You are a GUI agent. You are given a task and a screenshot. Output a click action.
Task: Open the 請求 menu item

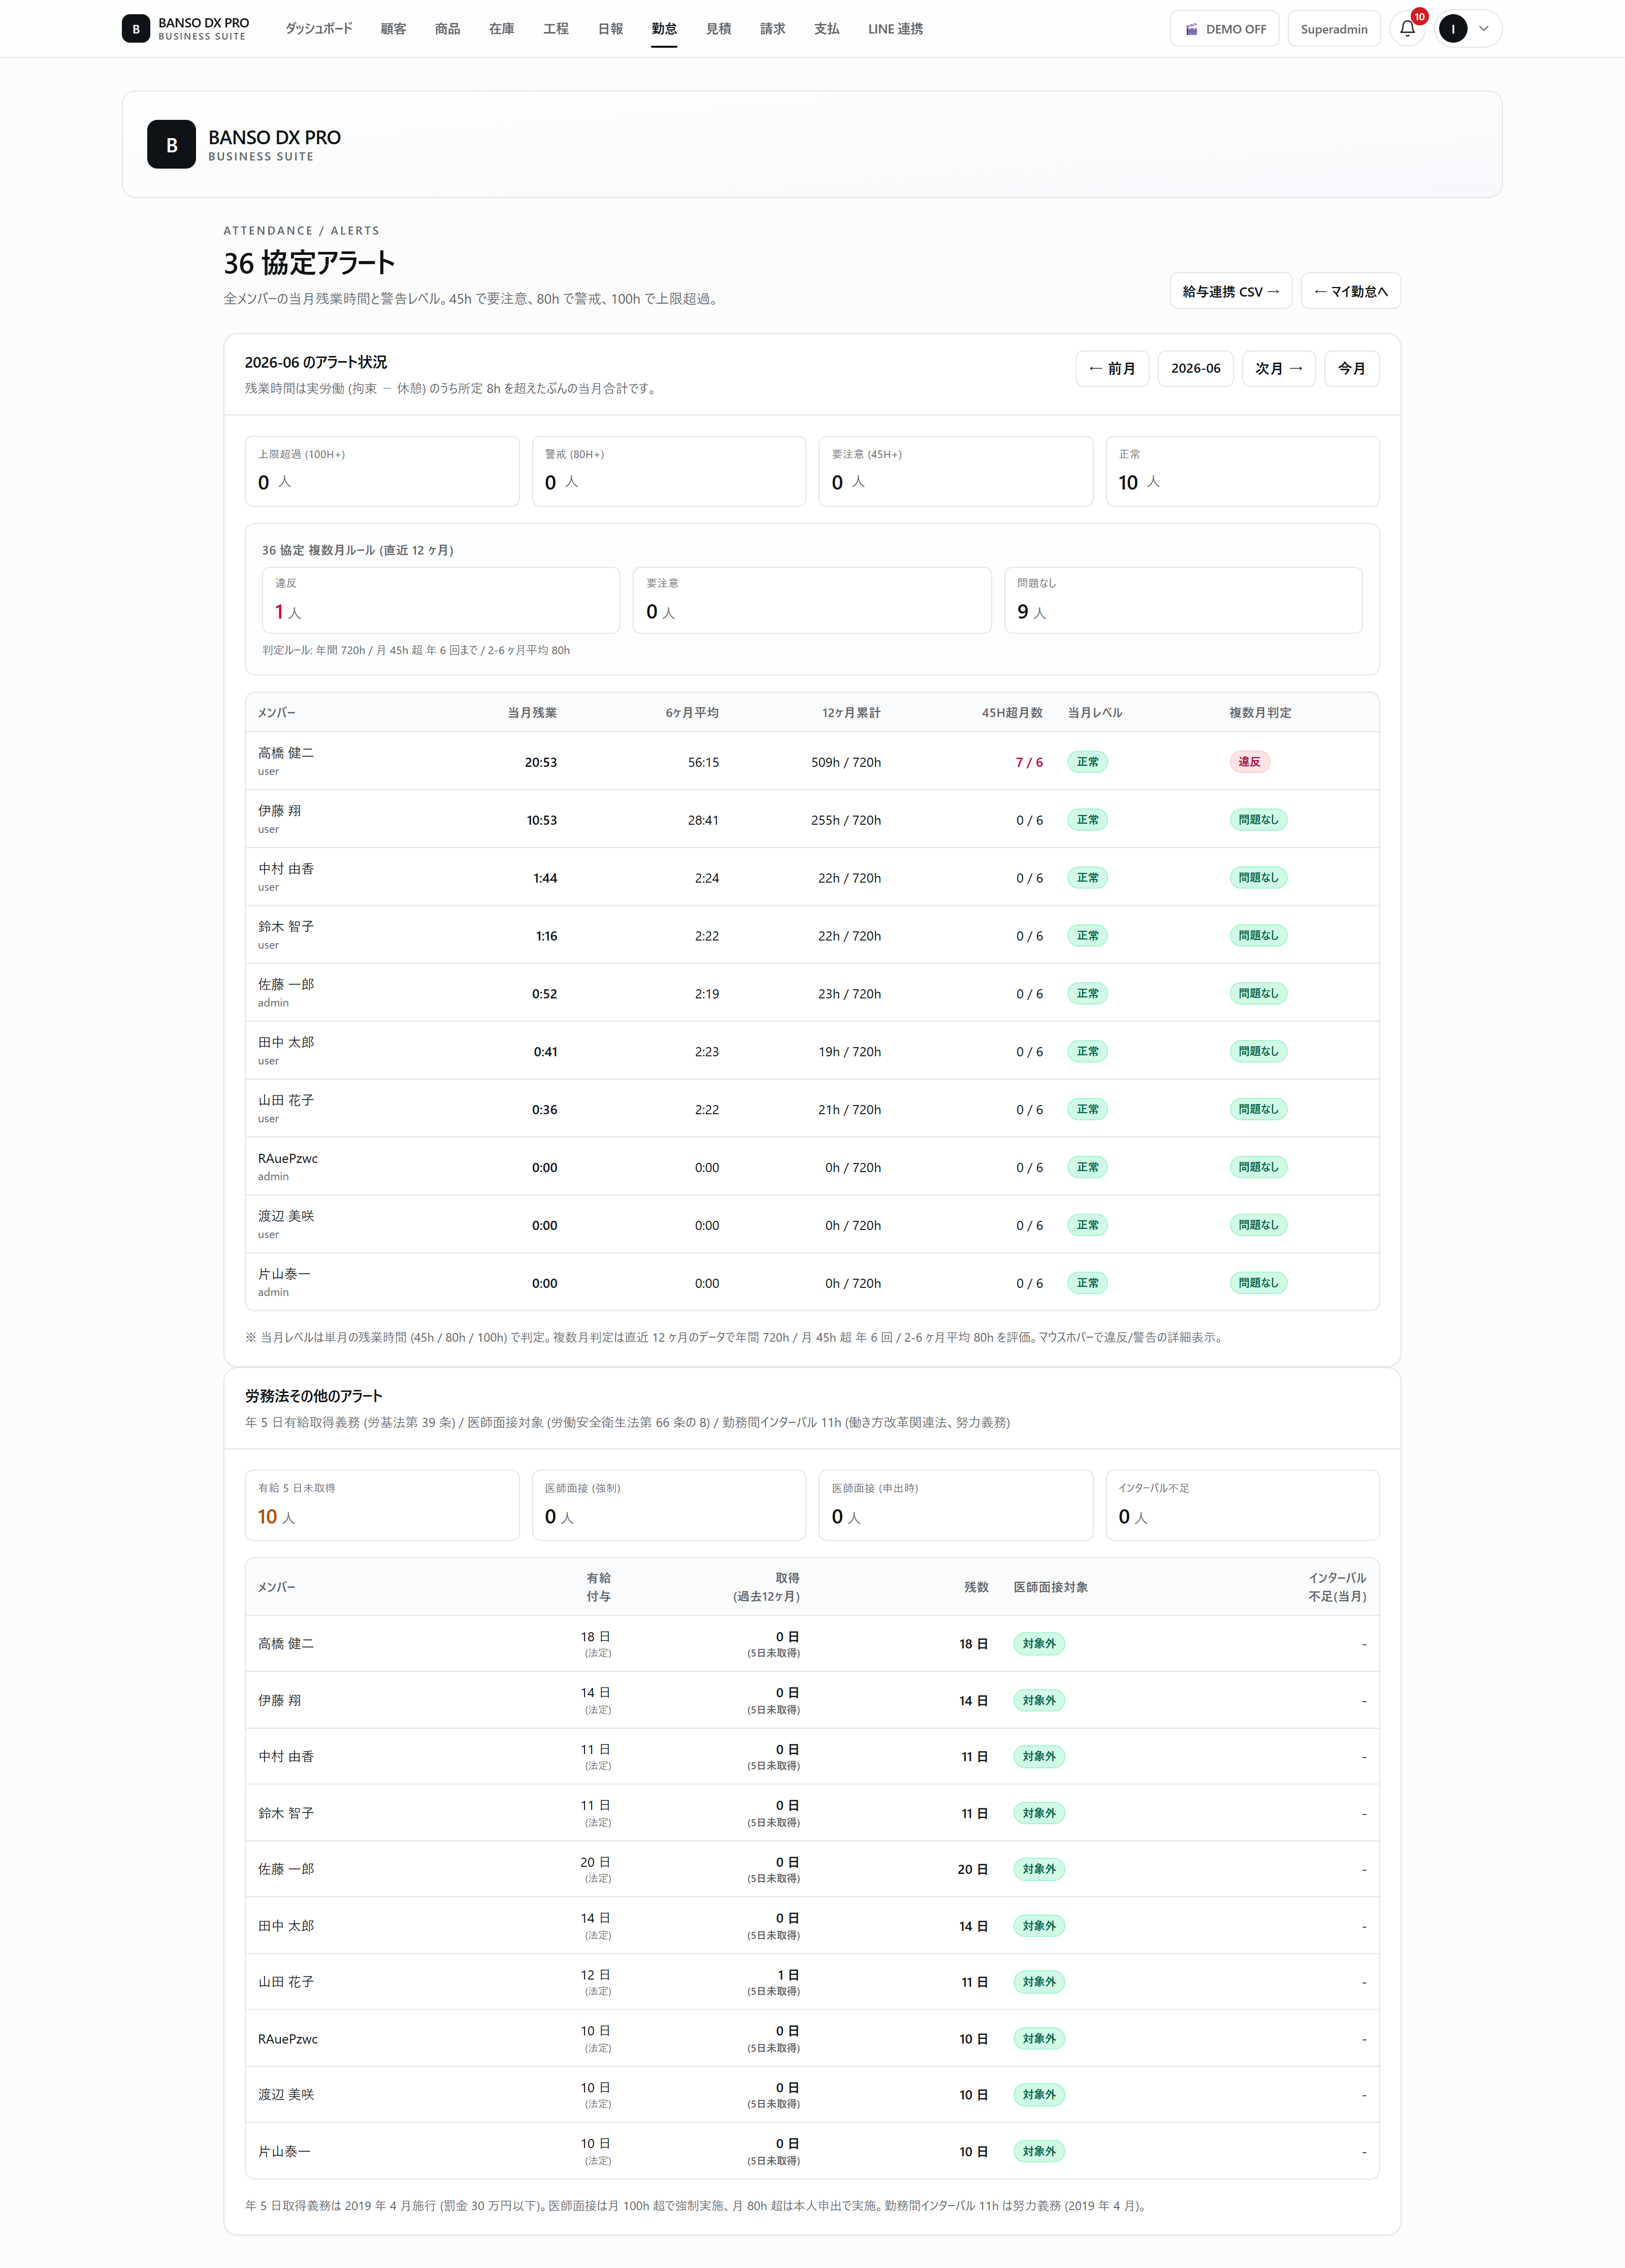(772, 29)
